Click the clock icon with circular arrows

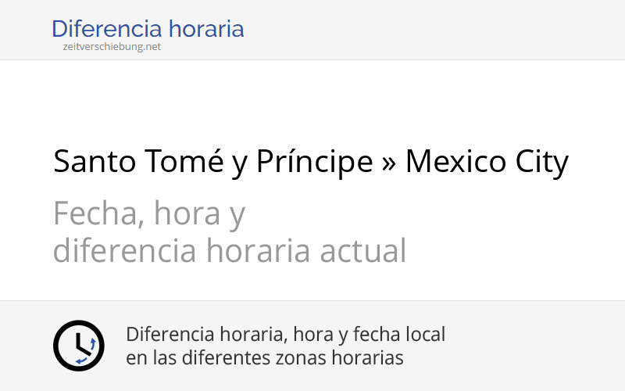point(78,346)
